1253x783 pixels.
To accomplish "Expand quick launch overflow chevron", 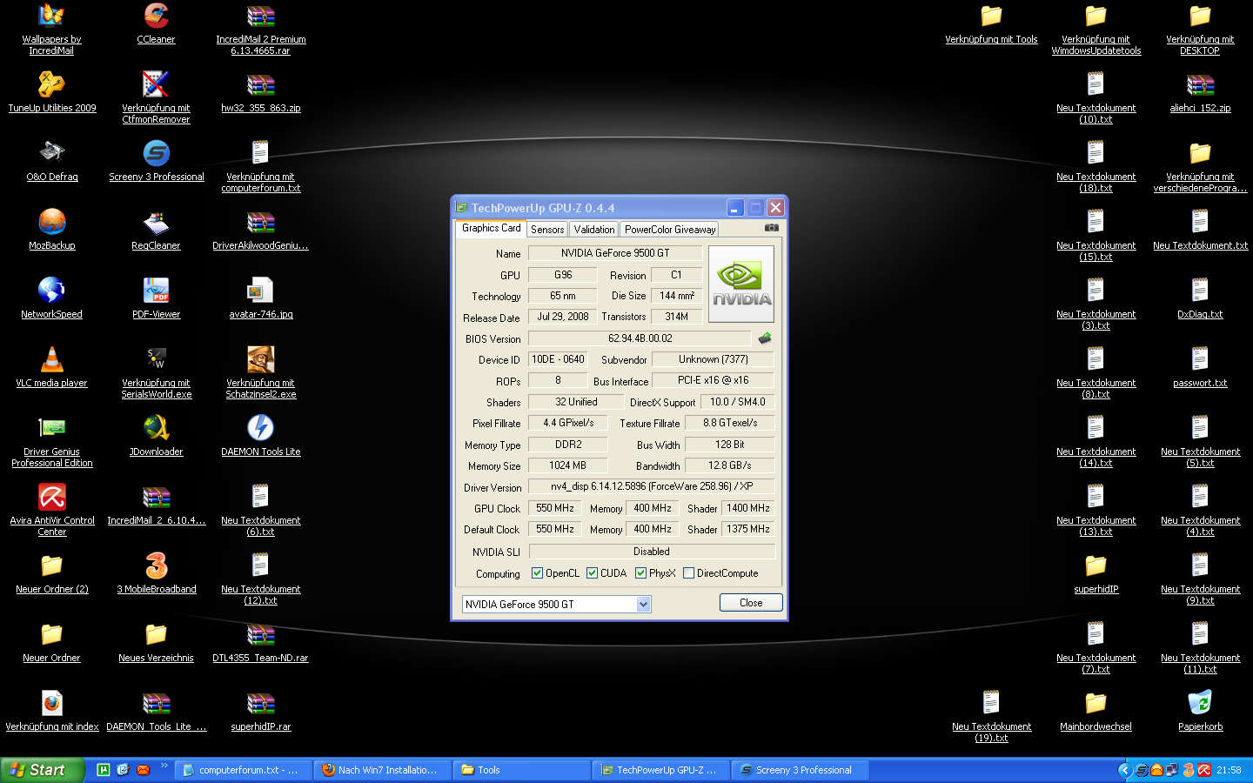I will click(164, 766).
